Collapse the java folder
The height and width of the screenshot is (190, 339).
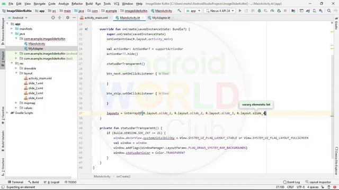12,34
